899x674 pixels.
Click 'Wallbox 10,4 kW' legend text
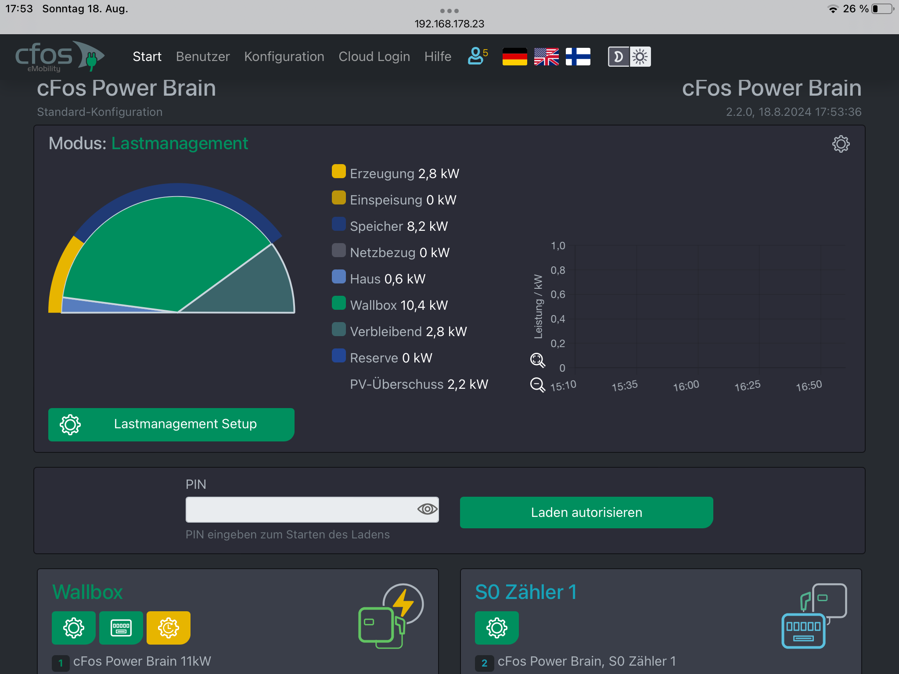399,305
